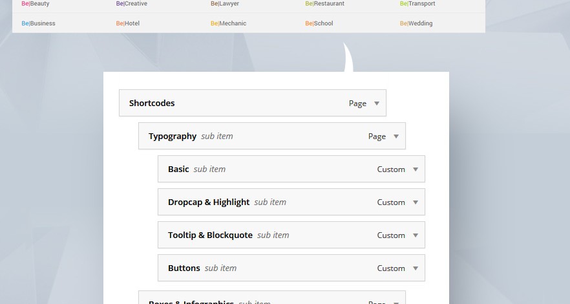Select the Basic sub item title

click(x=178, y=169)
